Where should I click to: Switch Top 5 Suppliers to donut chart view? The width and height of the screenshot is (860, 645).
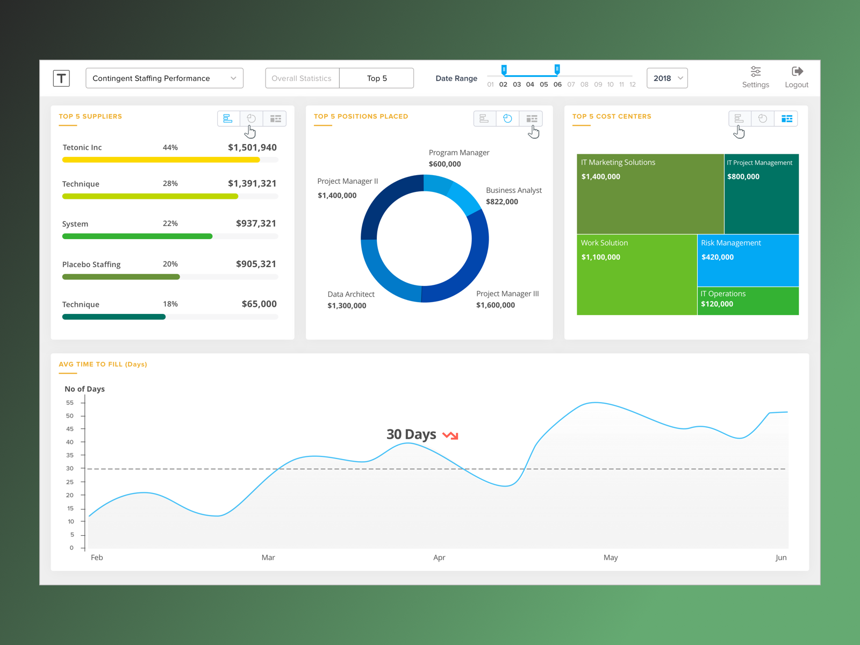(x=252, y=118)
